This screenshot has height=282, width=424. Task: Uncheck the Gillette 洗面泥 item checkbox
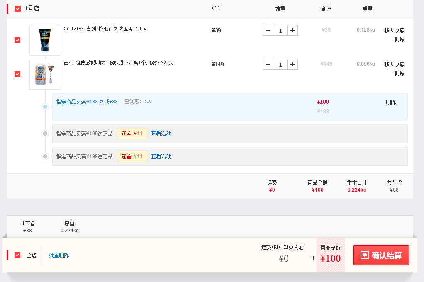click(x=17, y=40)
